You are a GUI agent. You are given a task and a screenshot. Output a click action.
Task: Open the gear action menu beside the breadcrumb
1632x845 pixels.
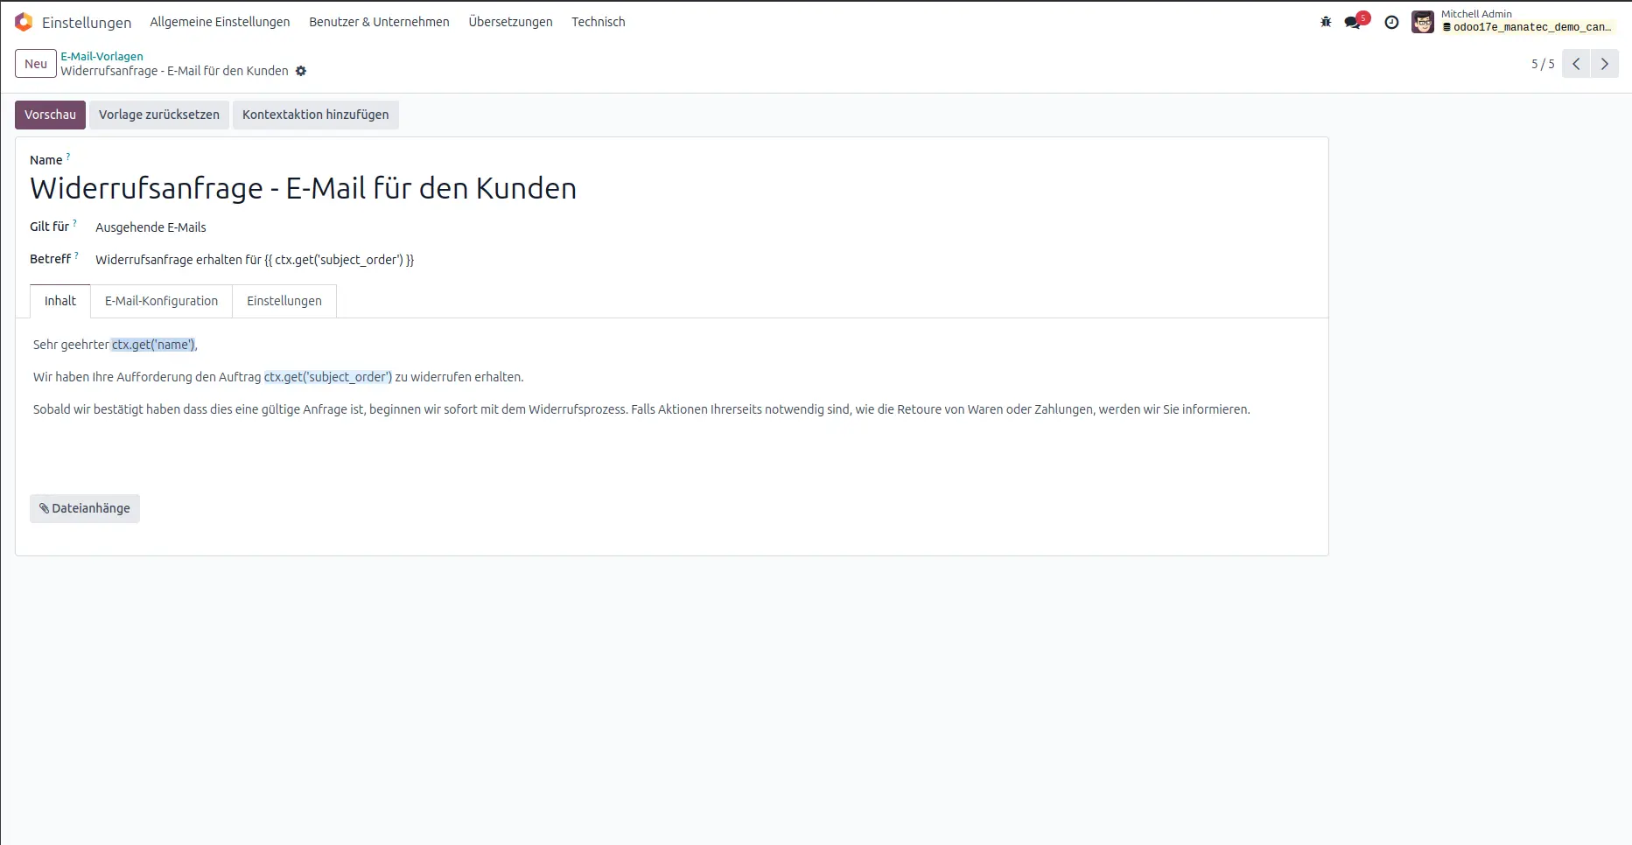(301, 71)
